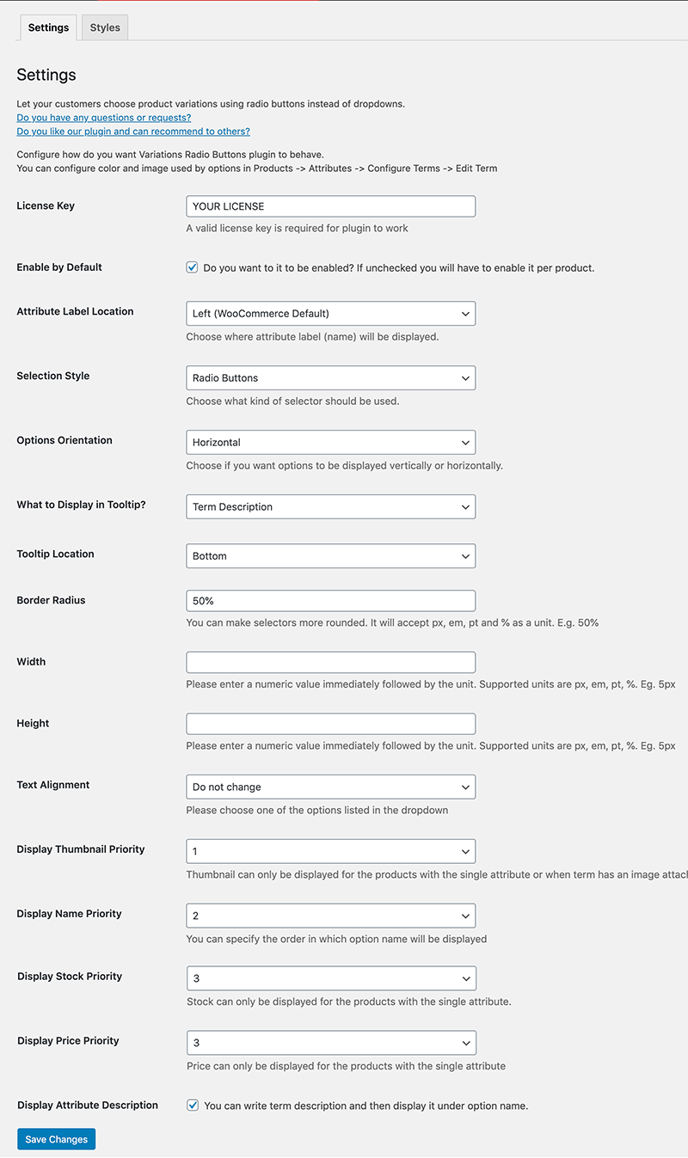
Task: Follow the recommend our plugin link
Action: click(x=133, y=132)
